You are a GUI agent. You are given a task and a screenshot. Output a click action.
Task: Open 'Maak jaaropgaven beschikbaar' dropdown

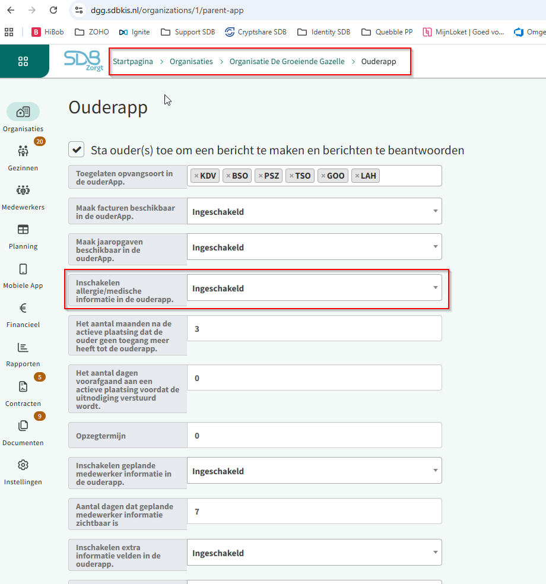point(315,247)
